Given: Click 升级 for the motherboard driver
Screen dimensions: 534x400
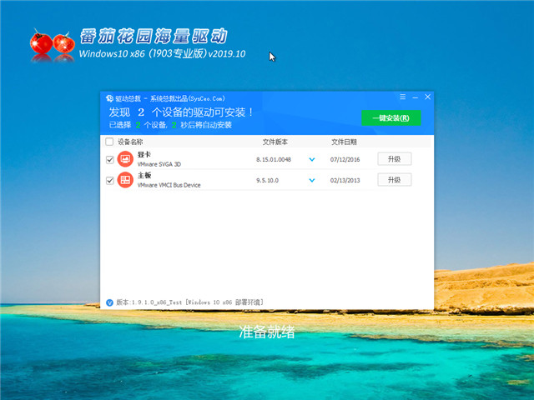Looking at the screenshot, I should (394, 180).
